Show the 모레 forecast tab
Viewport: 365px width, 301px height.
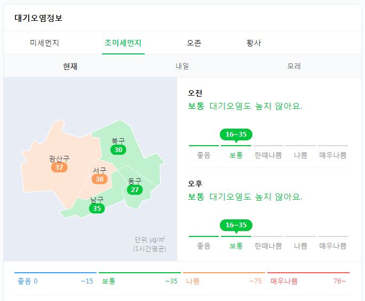294,66
